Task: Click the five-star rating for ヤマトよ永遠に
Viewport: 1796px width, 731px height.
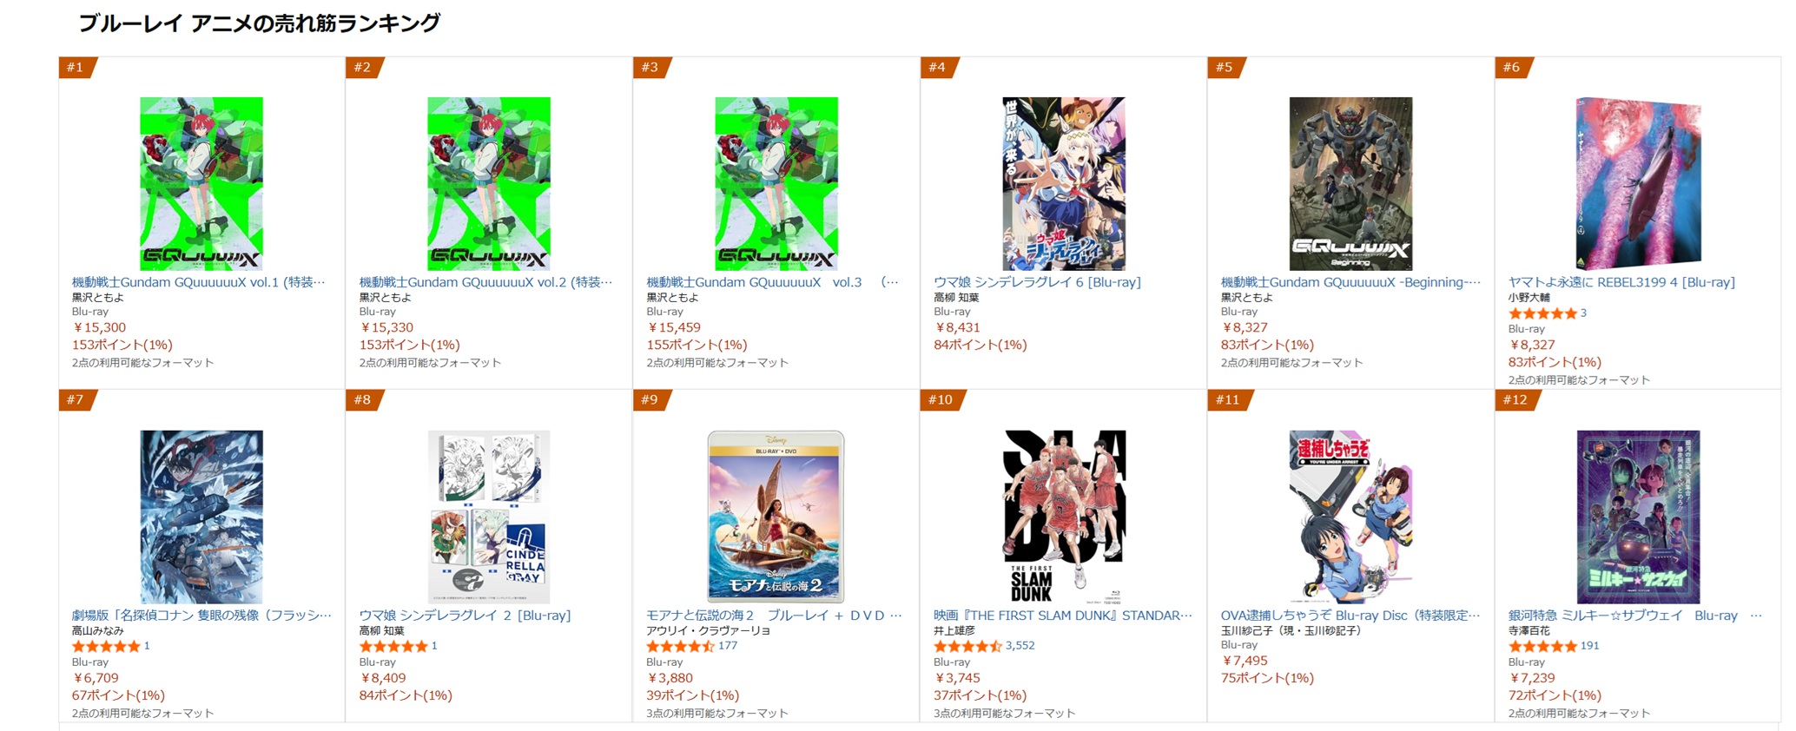Action: click(x=1542, y=313)
